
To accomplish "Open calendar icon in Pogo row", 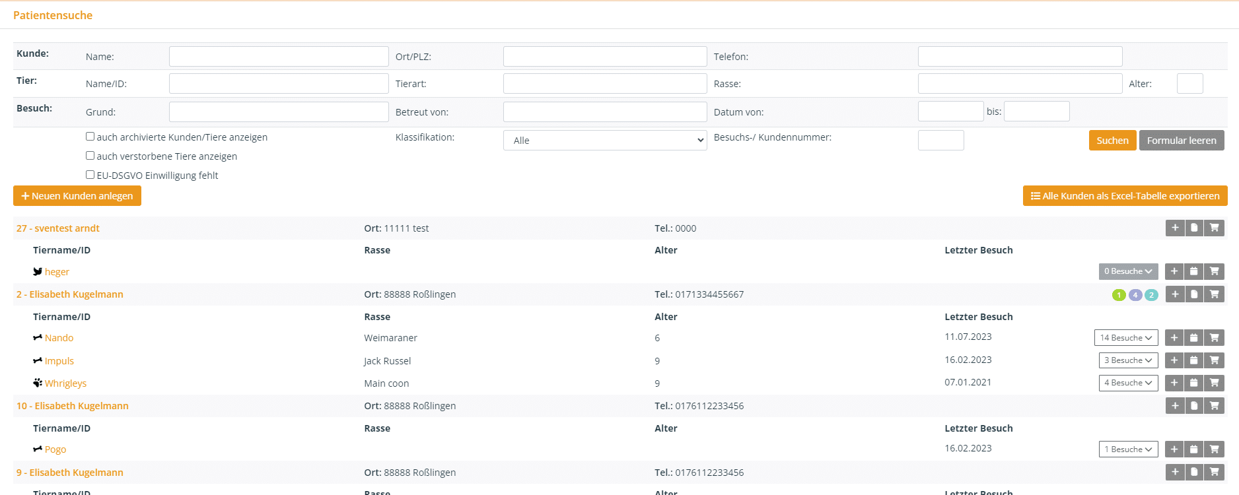I will (x=1193, y=449).
